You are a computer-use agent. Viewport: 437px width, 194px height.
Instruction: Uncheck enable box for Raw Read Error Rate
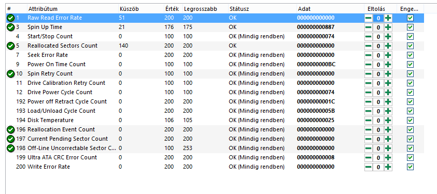[x=410, y=18]
